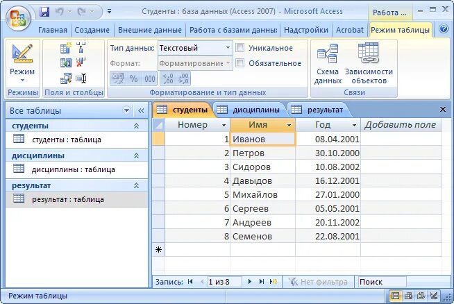Click the Нет фильтра button

coord(318,282)
